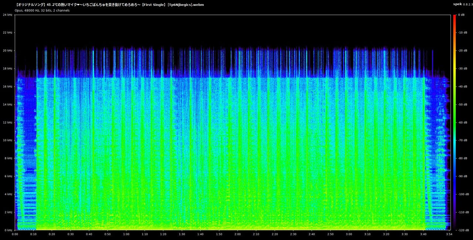Click the red top of the dB color bar
Image resolution: width=473 pixels, height=240 pixels.
tap(455, 18)
